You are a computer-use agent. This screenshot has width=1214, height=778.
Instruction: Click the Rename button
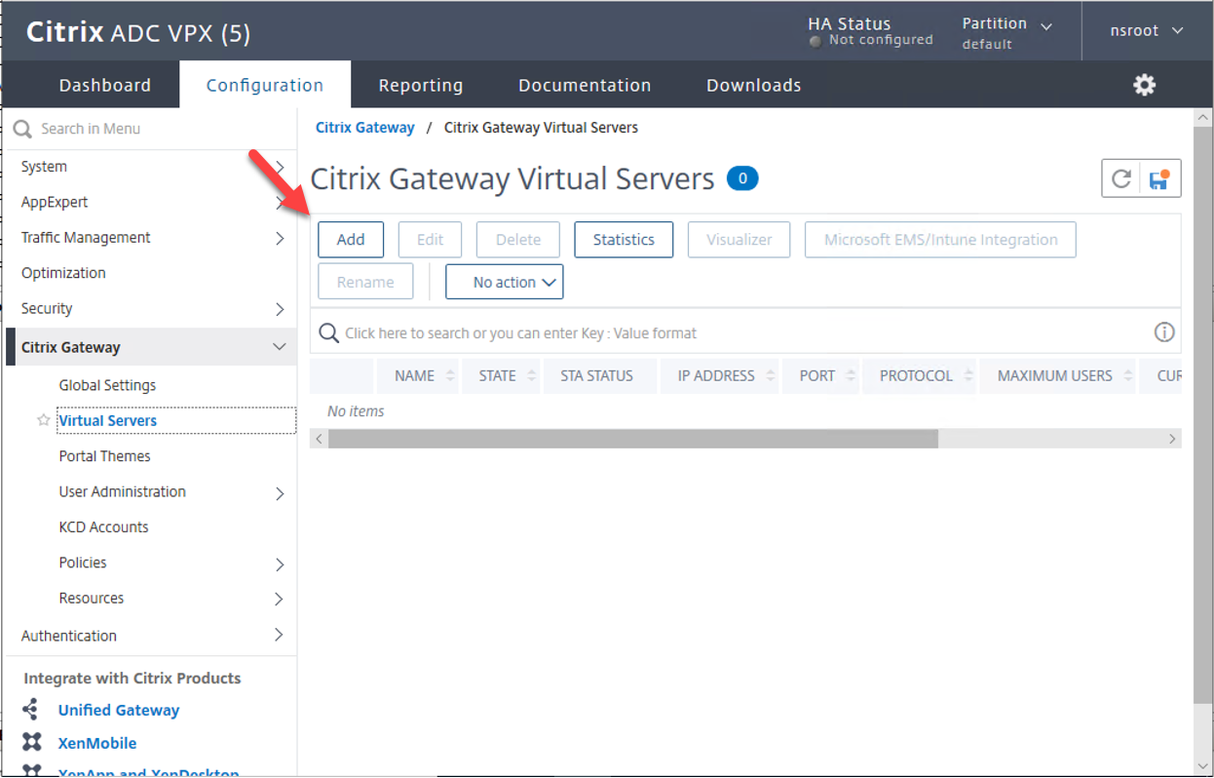tap(365, 282)
